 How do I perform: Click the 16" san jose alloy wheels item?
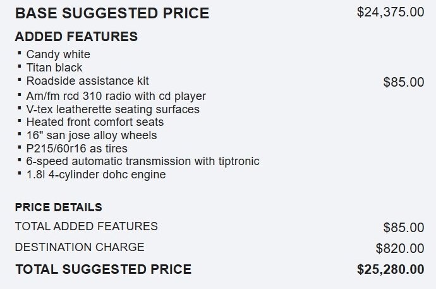[92, 135]
